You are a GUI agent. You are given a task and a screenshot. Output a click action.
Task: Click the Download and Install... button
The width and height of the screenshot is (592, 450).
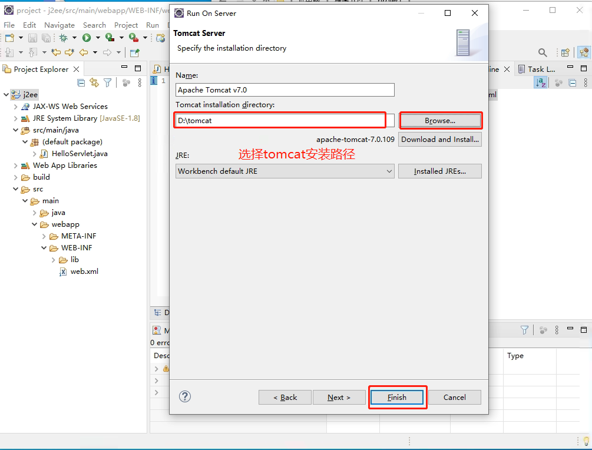point(440,140)
